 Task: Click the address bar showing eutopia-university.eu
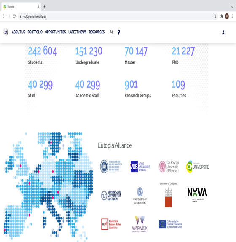(118, 16)
